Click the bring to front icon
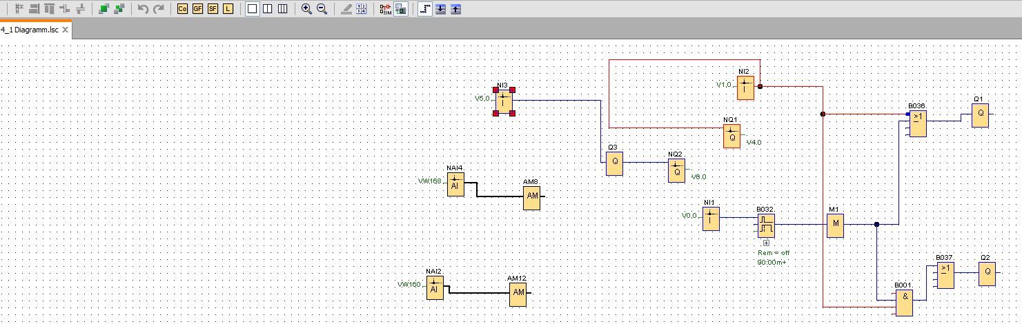 [x=104, y=9]
